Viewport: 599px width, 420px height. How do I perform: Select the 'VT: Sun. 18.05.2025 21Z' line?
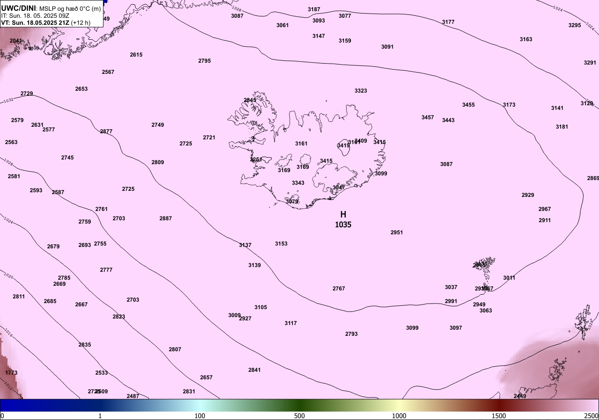[35, 22]
